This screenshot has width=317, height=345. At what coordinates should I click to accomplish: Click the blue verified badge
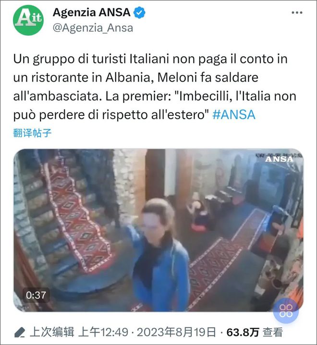click(139, 12)
